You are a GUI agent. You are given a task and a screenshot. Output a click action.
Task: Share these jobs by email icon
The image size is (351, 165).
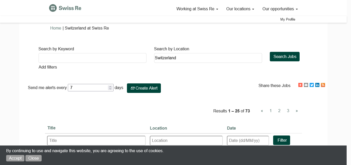click(x=306, y=85)
